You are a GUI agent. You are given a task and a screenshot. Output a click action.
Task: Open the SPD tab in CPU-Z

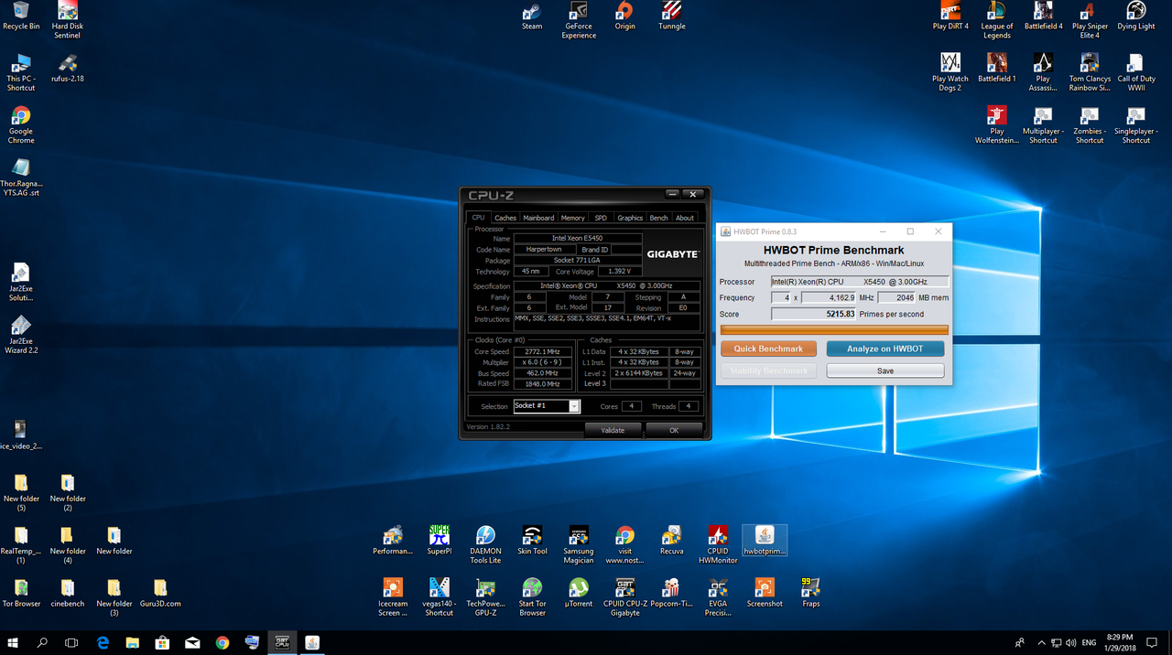click(601, 218)
